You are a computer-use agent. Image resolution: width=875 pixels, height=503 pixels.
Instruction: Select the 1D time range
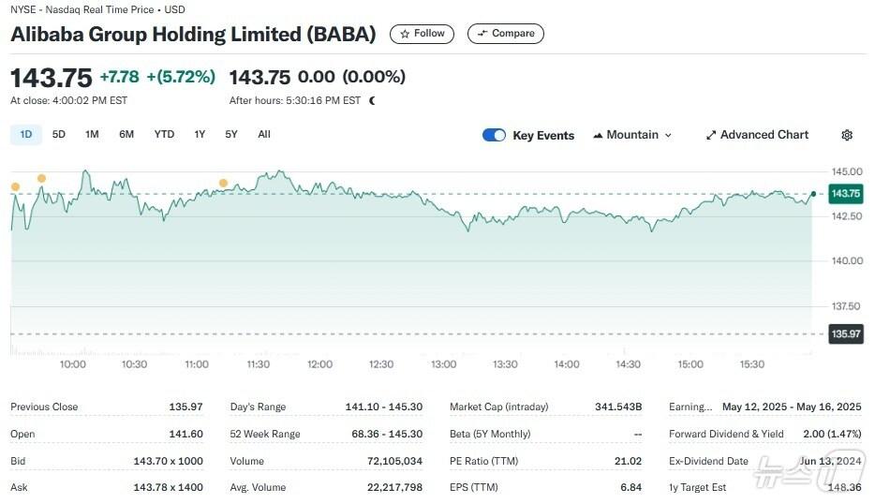pyautogui.click(x=26, y=134)
